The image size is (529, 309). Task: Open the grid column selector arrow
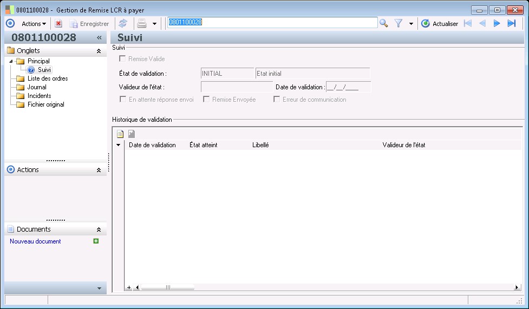pyautogui.click(x=118, y=145)
